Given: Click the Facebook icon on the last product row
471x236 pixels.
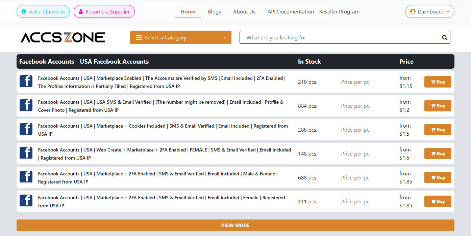Looking at the screenshot, I should pyautogui.click(x=26, y=201).
